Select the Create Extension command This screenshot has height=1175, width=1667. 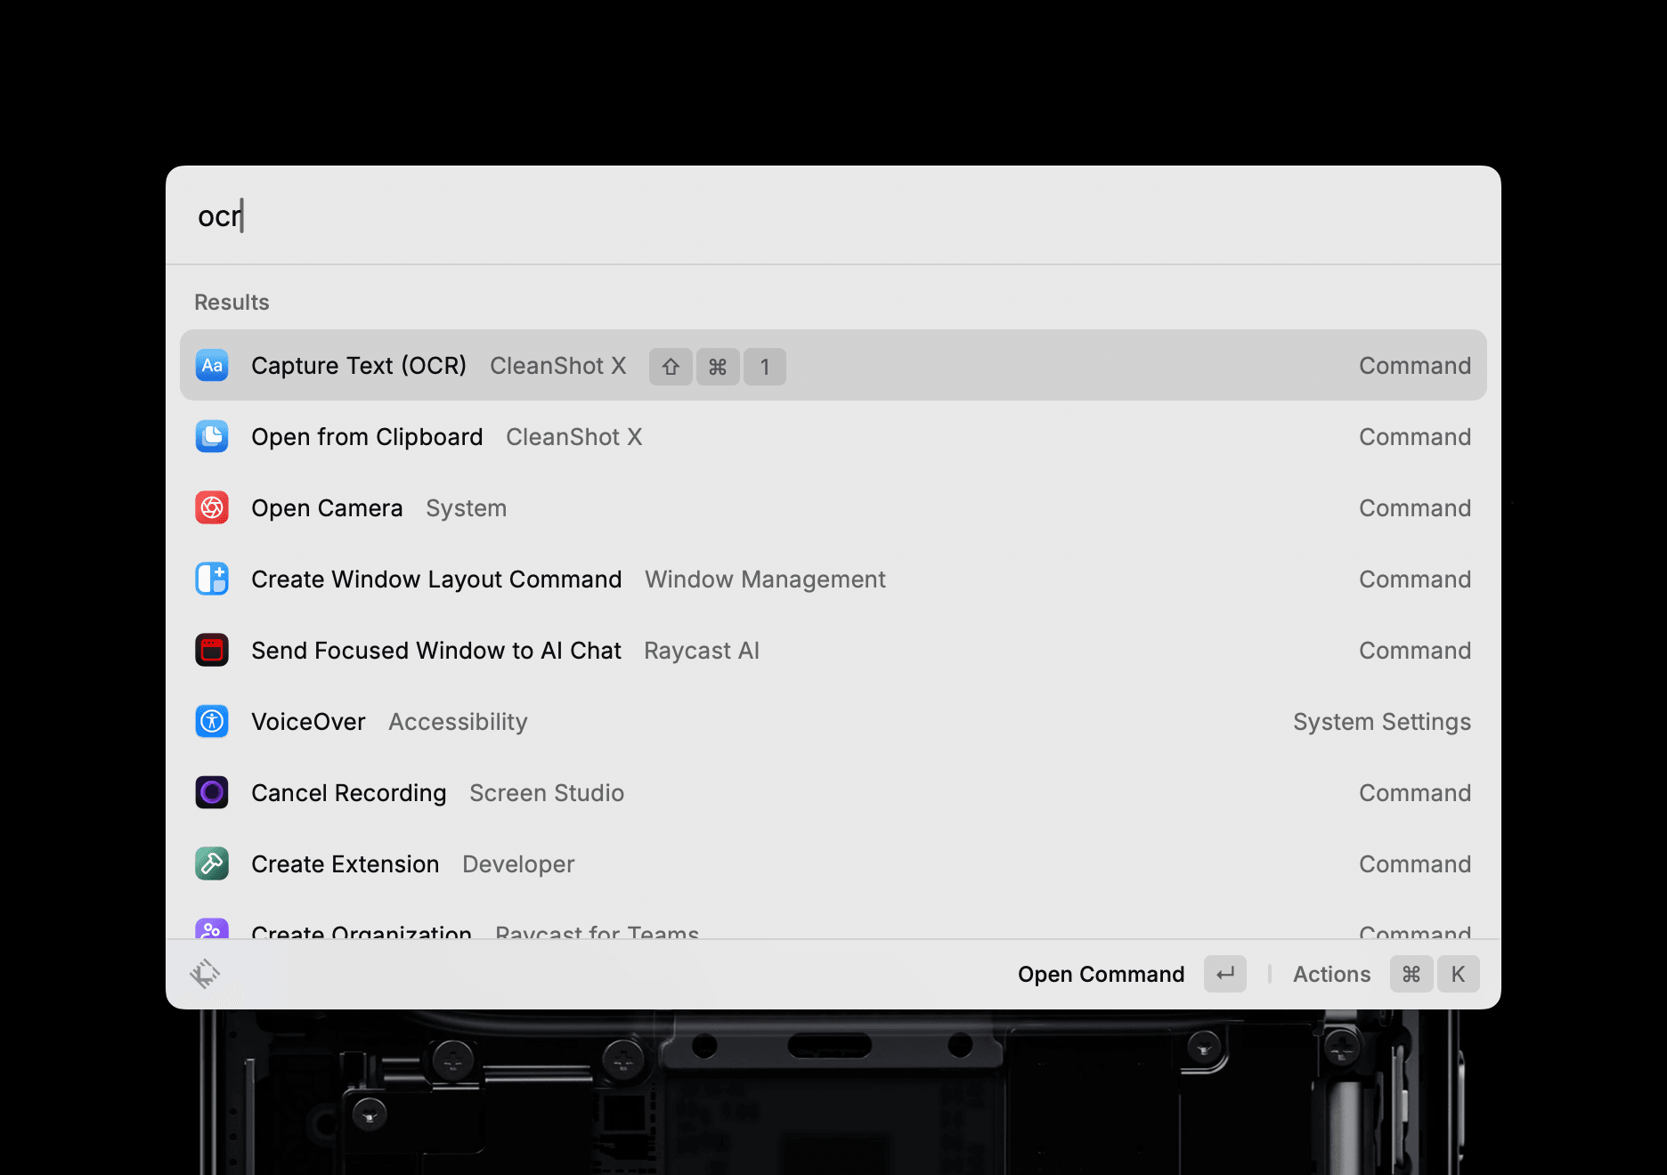click(833, 863)
